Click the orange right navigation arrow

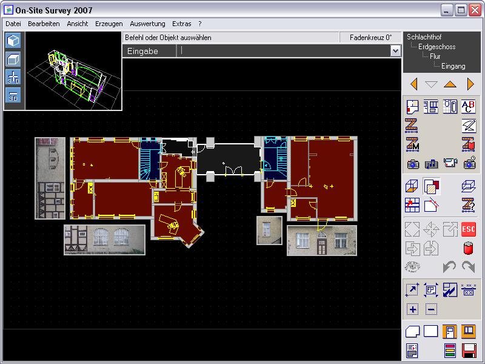point(470,84)
